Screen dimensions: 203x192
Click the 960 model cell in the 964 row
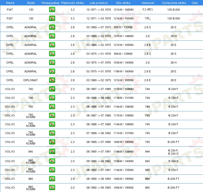pos(31,179)
